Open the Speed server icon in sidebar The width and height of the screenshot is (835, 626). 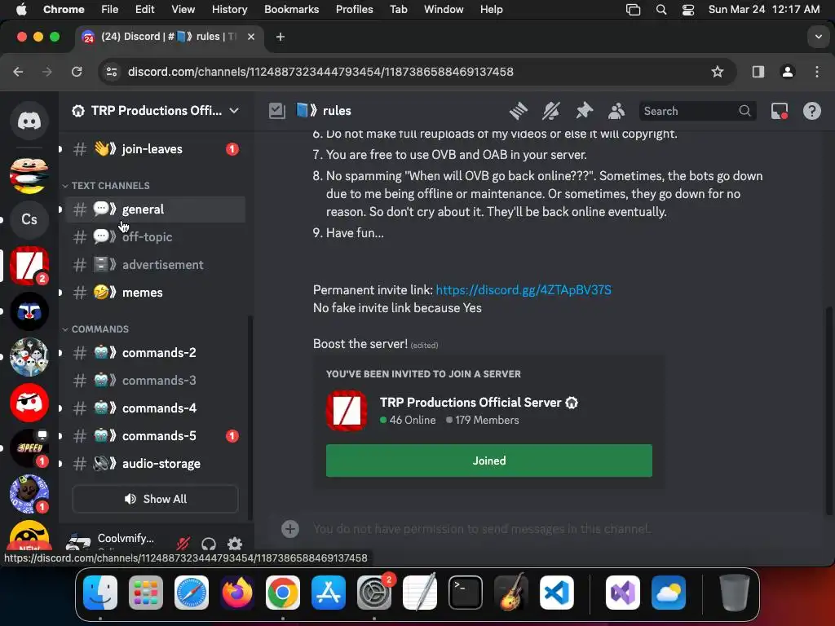(29, 448)
